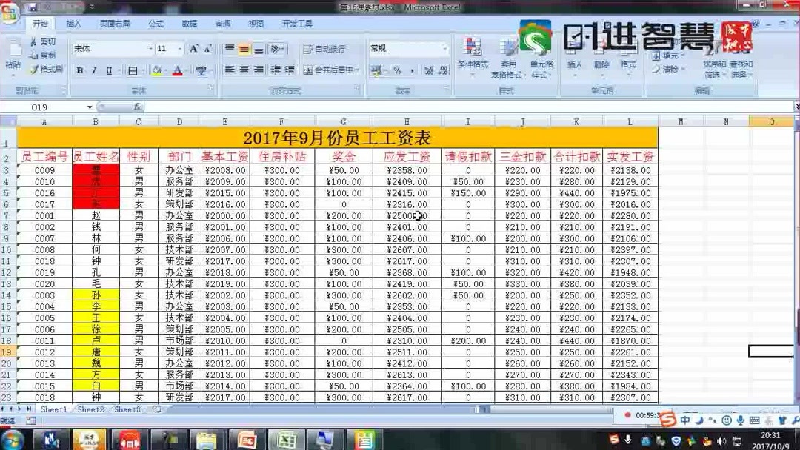Image resolution: width=800 pixels, height=450 pixels.
Task: Enable Wrap Text (自动换行)
Action: click(x=326, y=50)
